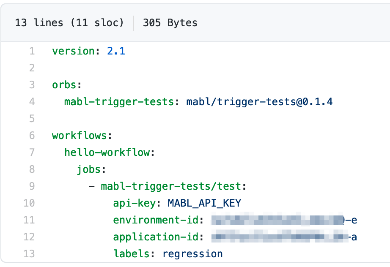Click line number 2 in gutter
The image size is (390, 267).
click(x=32, y=68)
